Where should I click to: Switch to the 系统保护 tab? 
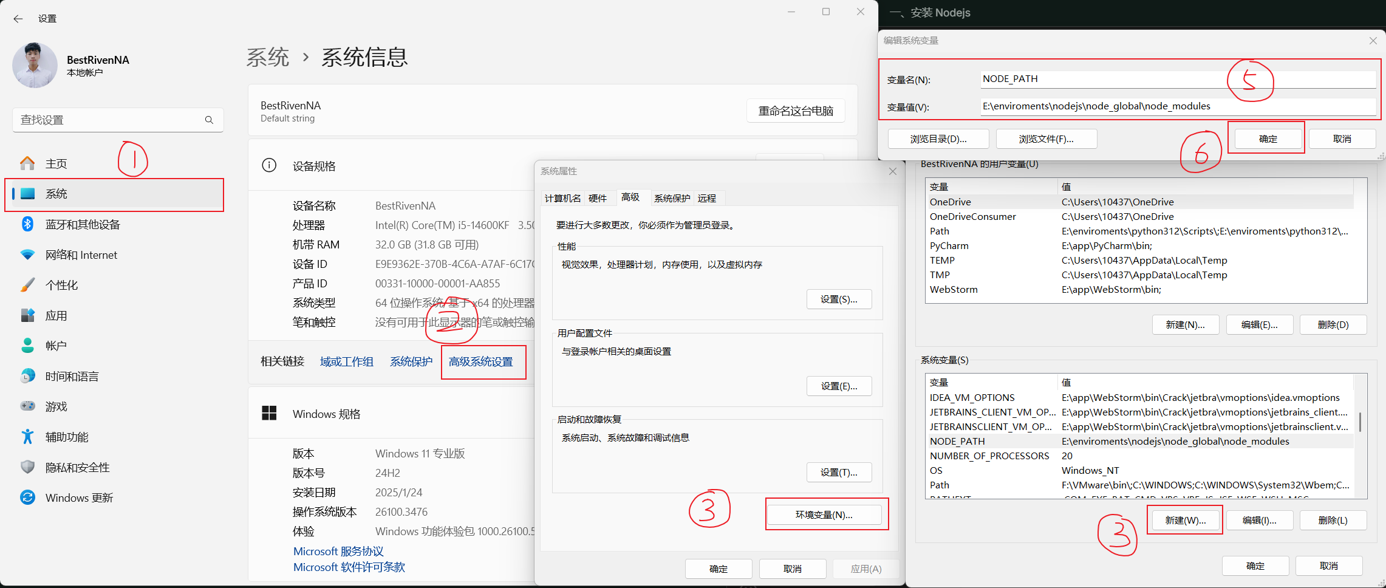(x=671, y=197)
